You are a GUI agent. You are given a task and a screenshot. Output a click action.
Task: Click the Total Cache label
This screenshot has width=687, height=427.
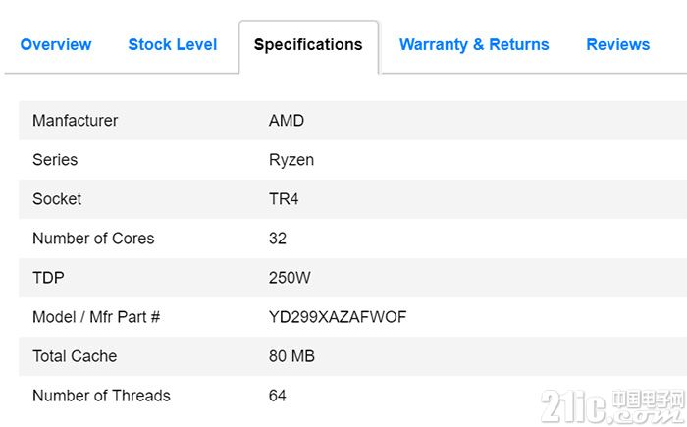(75, 356)
